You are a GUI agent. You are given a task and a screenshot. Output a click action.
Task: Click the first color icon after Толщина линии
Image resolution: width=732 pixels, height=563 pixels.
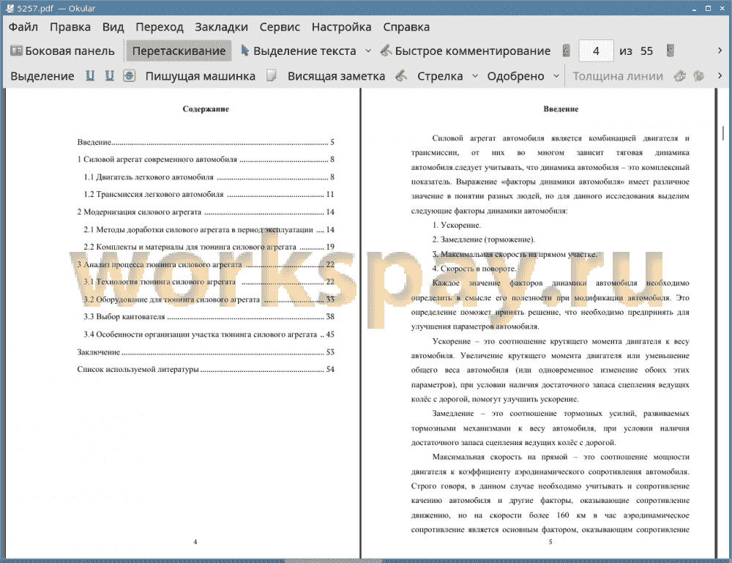point(680,75)
